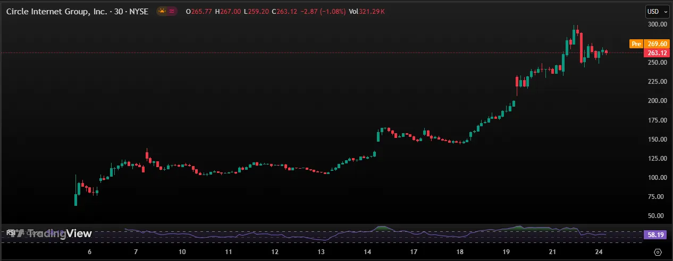This screenshot has height=261, width=673.
Task: Click date 6 on the time axis
Action: [x=89, y=252]
